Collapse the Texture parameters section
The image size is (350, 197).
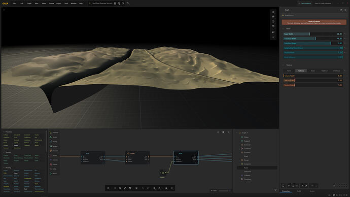pyautogui.click(x=283, y=65)
